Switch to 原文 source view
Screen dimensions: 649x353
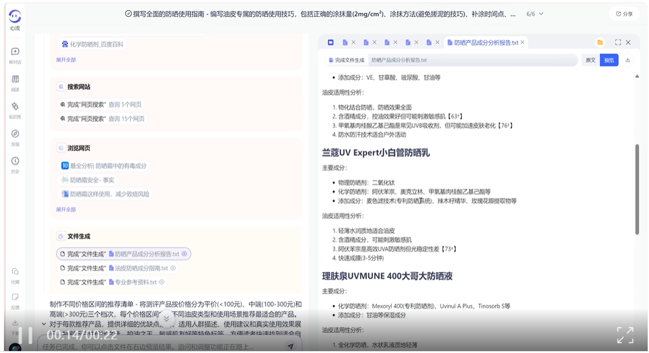click(591, 60)
